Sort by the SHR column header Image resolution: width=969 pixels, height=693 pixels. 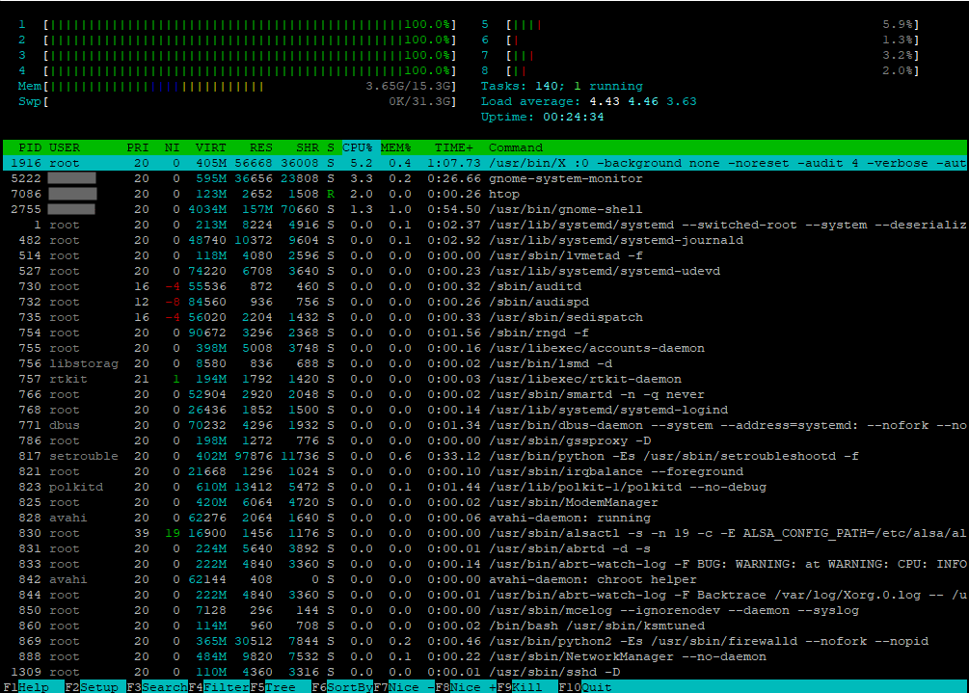[308, 147]
